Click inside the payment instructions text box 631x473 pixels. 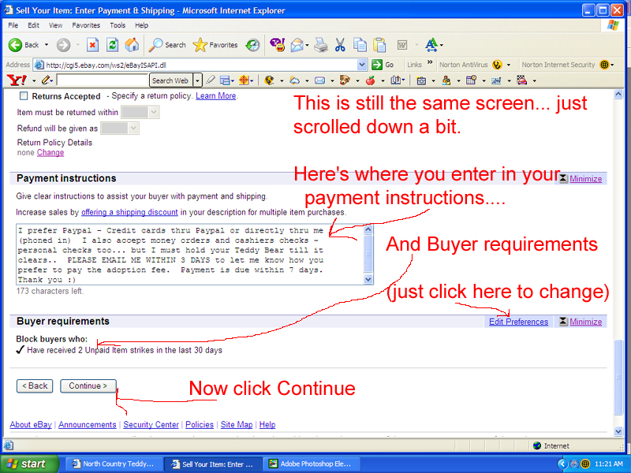pyautogui.click(x=189, y=254)
